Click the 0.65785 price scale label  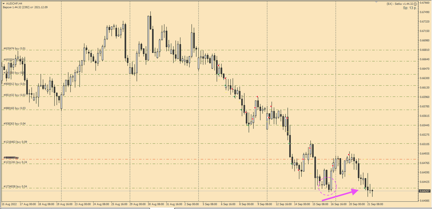425,107
